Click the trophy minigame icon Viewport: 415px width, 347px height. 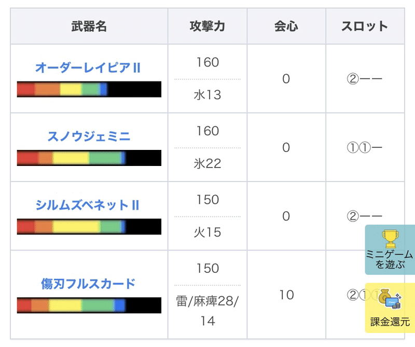pyautogui.click(x=390, y=239)
